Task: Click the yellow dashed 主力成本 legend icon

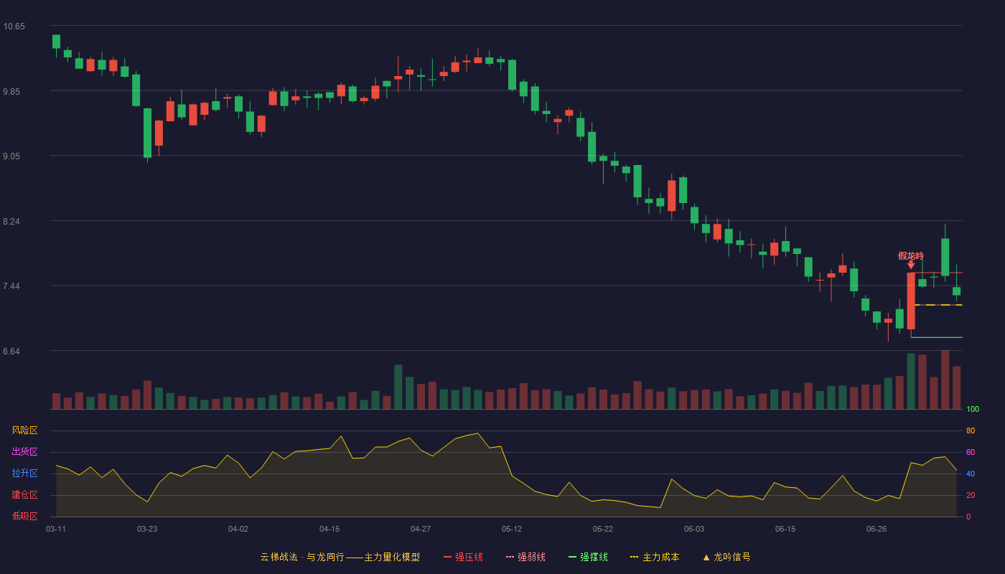Action: 634,557
